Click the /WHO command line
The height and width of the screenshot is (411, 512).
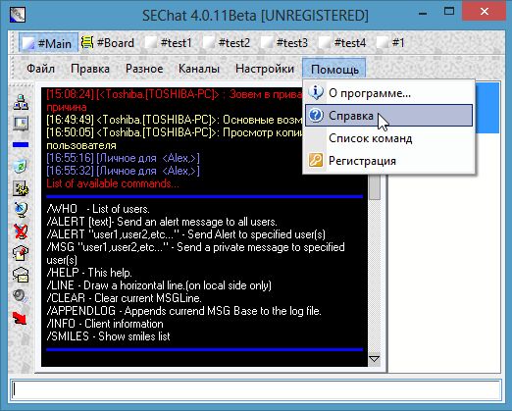pos(98,209)
